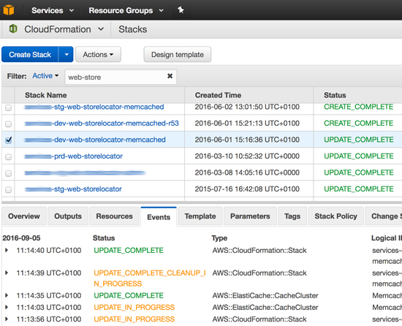The width and height of the screenshot is (402, 326).
Task: Click created time 2015-07-16 16:42:08 UTC+0100
Action: click(247, 189)
